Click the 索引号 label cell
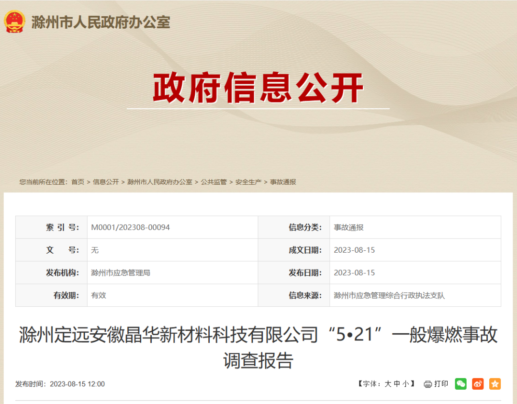This screenshot has width=517, height=404. (51, 227)
